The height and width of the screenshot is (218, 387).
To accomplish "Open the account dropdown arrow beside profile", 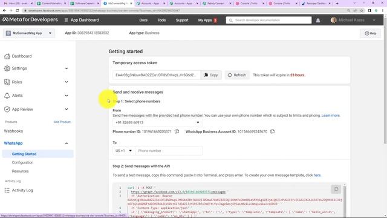I will point(374,20).
